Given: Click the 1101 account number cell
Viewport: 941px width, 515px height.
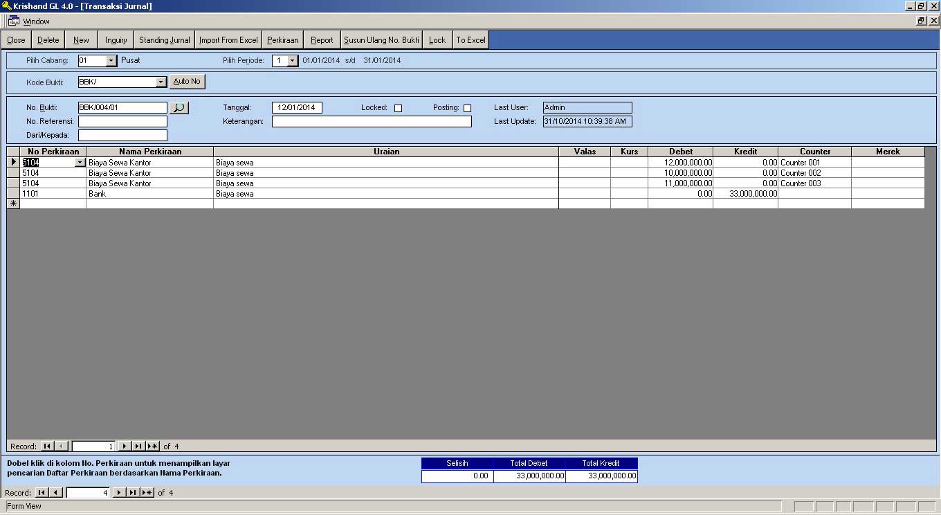Looking at the screenshot, I should [53, 194].
